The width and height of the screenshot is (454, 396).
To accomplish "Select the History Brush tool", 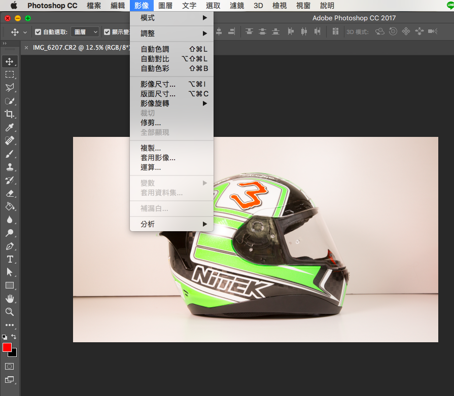I will [10, 181].
